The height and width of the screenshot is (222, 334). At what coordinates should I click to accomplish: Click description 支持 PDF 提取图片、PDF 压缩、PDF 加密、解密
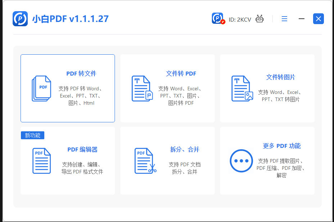(x=281, y=168)
